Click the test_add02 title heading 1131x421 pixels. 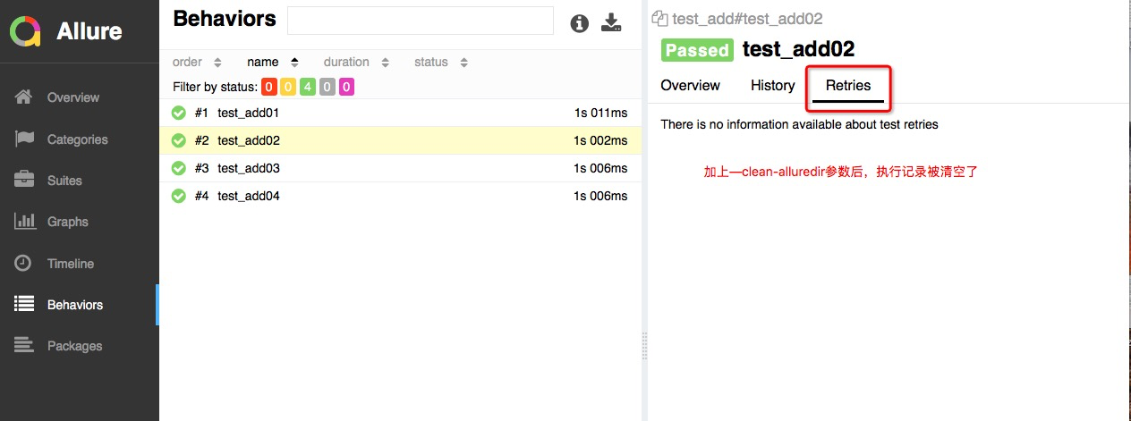[x=798, y=50]
